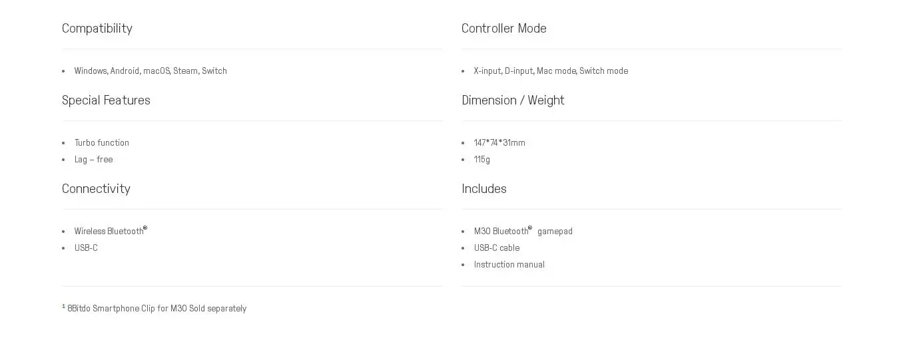Click the Includes section heading
Screen dimensions: 911x346
coord(484,189)
